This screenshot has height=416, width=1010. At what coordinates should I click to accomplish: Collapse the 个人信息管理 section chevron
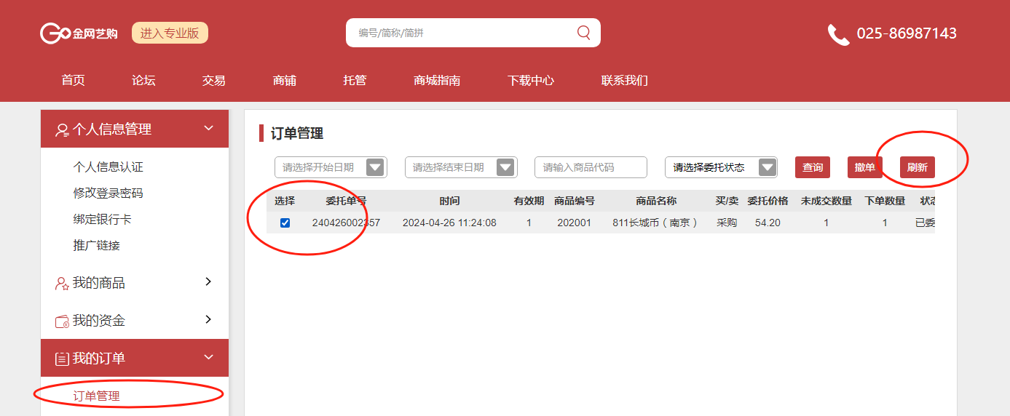208,129
